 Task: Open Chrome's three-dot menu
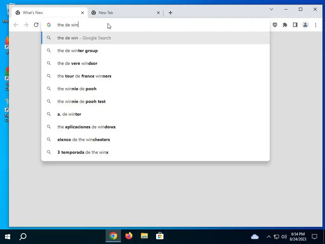click(315, 25)
